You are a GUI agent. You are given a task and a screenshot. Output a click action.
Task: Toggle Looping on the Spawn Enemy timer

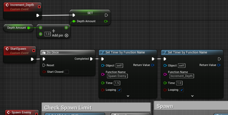pyautogui.click(x=119, y=90)
